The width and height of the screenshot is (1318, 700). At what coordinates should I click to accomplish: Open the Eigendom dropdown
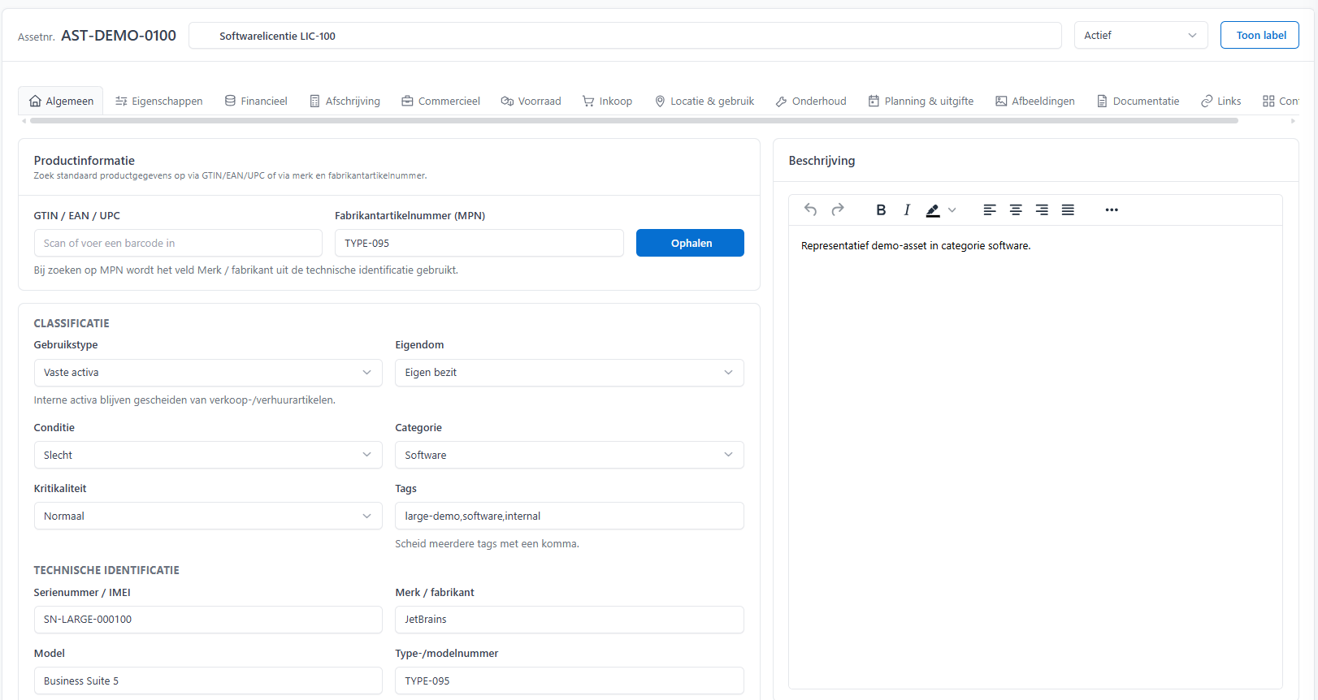(570, 373)
